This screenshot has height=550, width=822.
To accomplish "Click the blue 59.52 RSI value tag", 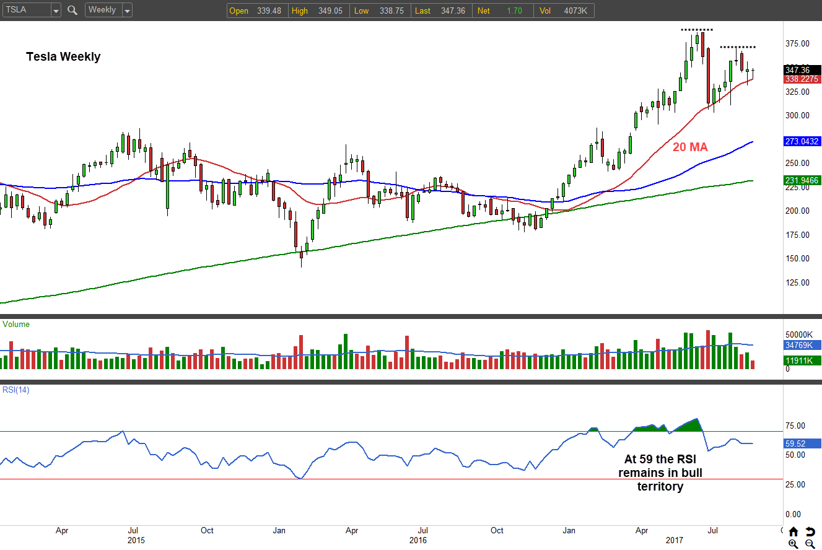I will click(x=802, y=443).
